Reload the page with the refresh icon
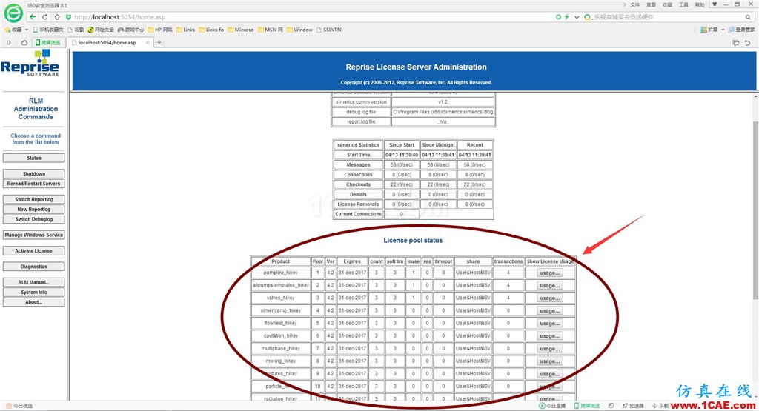This screenshot has height=411, width=759. pyautogui.click(x=44, y=17)
